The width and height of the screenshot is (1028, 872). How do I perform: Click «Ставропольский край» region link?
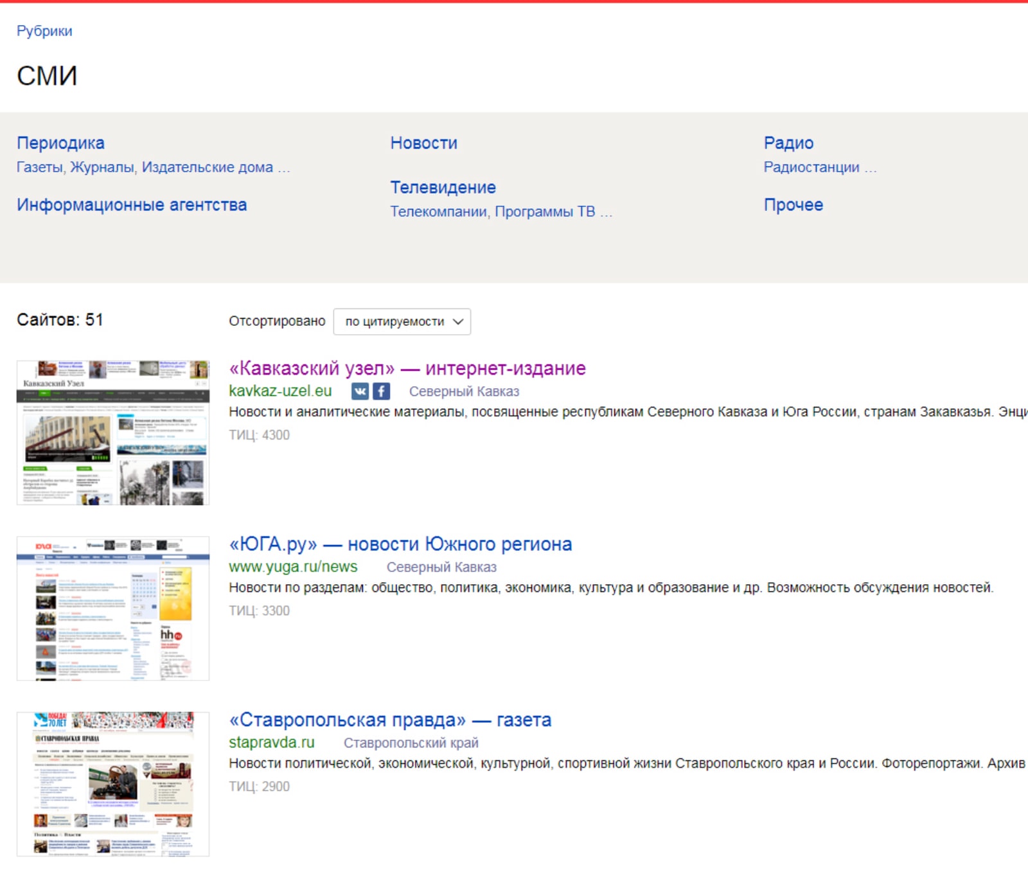[411, 743]
